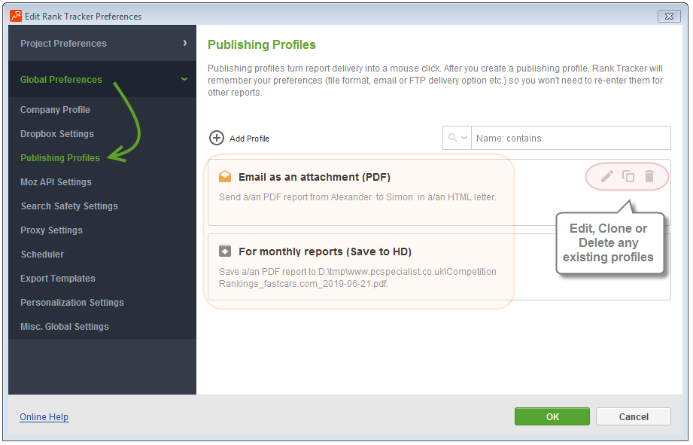693x445 pixels.
Task: Click the plus Add Profile icon
Action: (216, 138)
